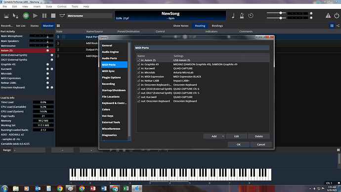The width and height of the screenshot is (341, 192).
Task: Click the Cancel button in Options
Action: [261, 144]
